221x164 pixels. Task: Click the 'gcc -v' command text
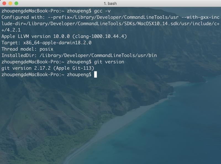102,11
